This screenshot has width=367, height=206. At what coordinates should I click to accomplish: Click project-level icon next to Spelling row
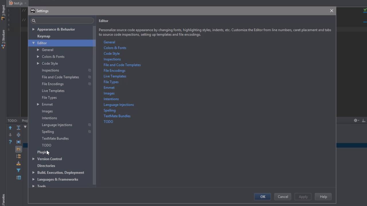click(89, 132)
